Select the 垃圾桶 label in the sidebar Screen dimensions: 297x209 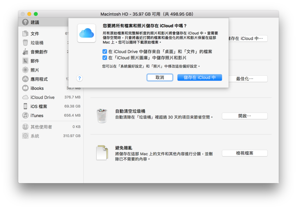37,43
